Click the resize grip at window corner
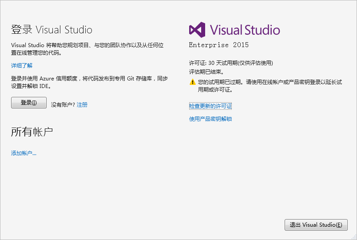Screen dimensions: 357x240 tap(354, 237)
